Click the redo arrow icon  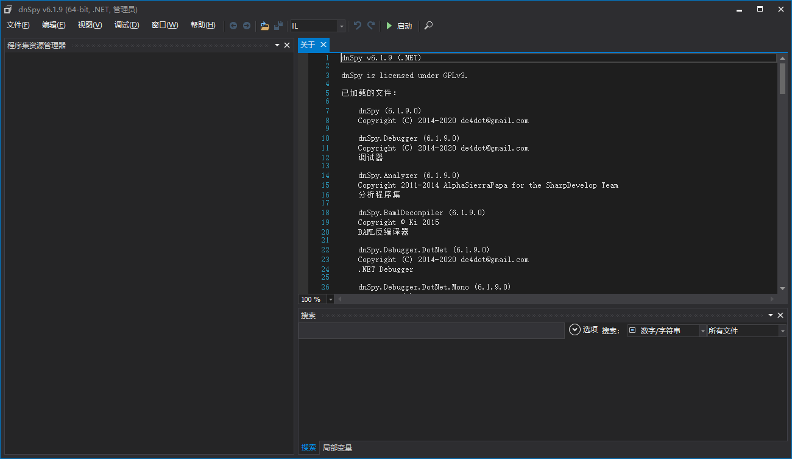tap(371, 26)
